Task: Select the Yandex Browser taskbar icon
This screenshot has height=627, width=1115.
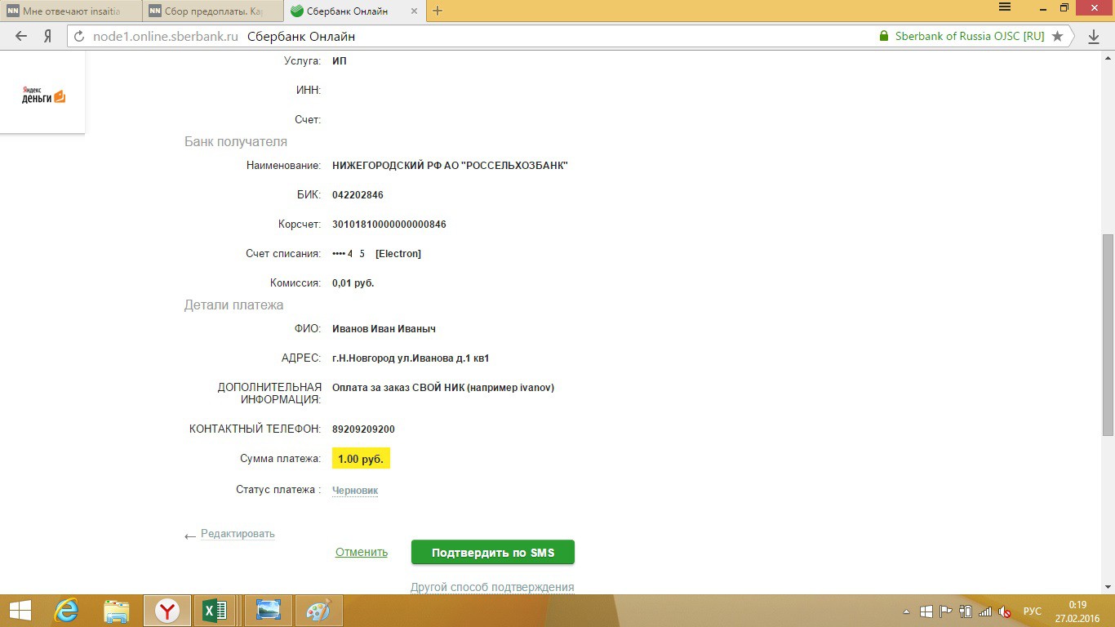Action: [x=167, y=611]
